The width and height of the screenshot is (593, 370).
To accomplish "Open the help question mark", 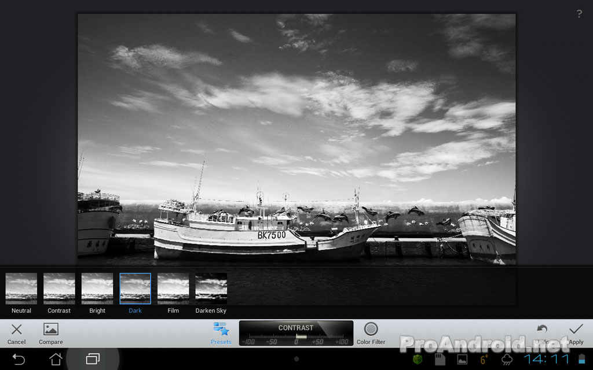I will coord(579,14).
